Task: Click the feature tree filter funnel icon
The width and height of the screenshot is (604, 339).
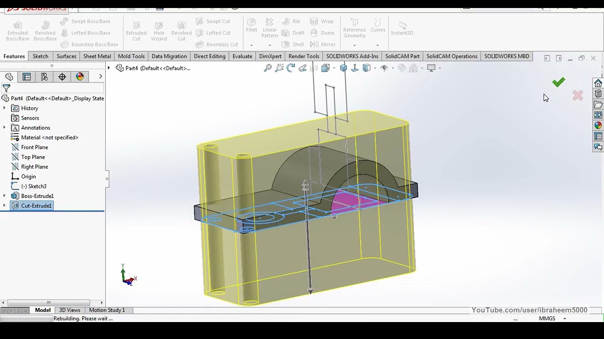Action: (x=6, y=89)
